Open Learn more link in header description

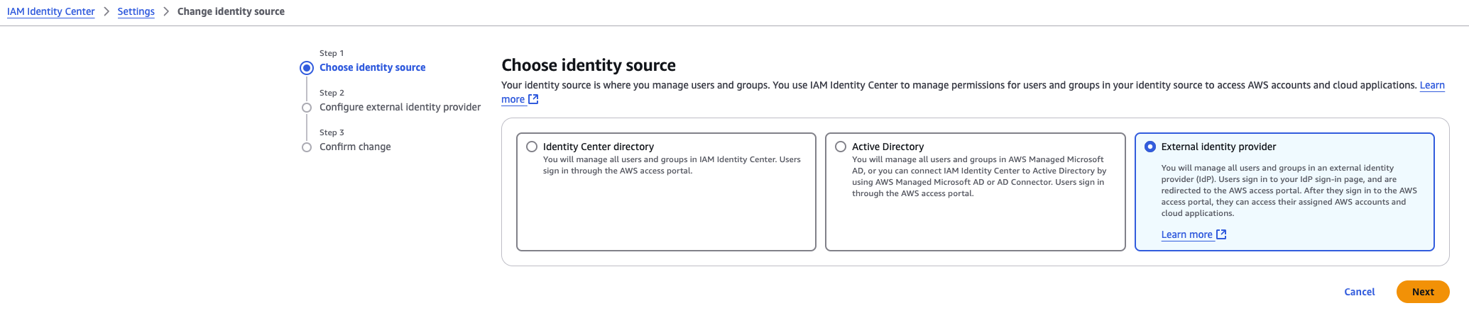1432,85
